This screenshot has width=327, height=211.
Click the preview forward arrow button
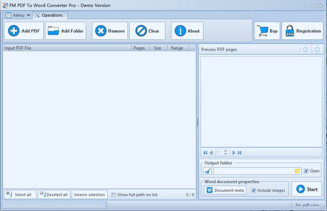pos(317,50)
